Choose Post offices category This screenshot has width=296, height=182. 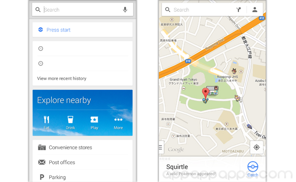pyautogui.click(x=82, y=162)
